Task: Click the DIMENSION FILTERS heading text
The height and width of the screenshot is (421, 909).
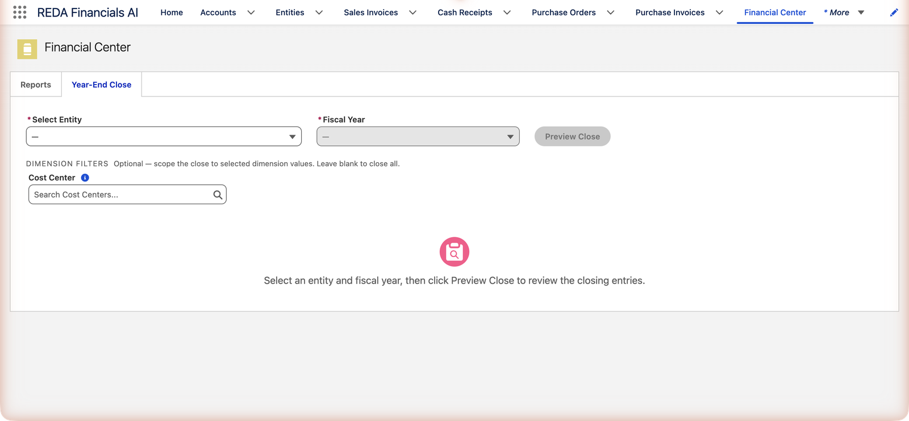Action: pyautogui.click(x=67, y=164)
